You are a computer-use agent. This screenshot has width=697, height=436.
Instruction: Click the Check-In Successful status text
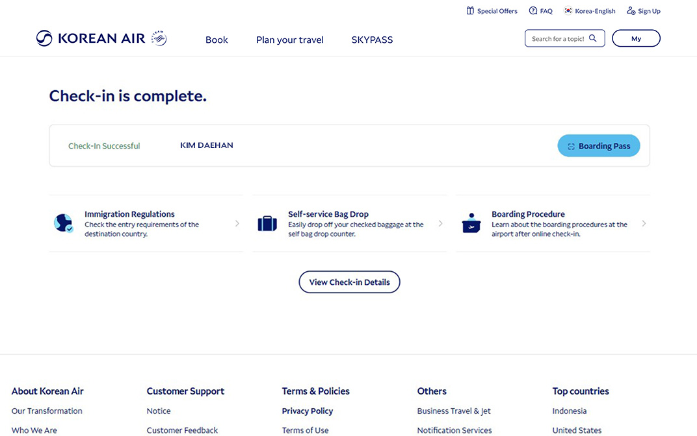104,146
